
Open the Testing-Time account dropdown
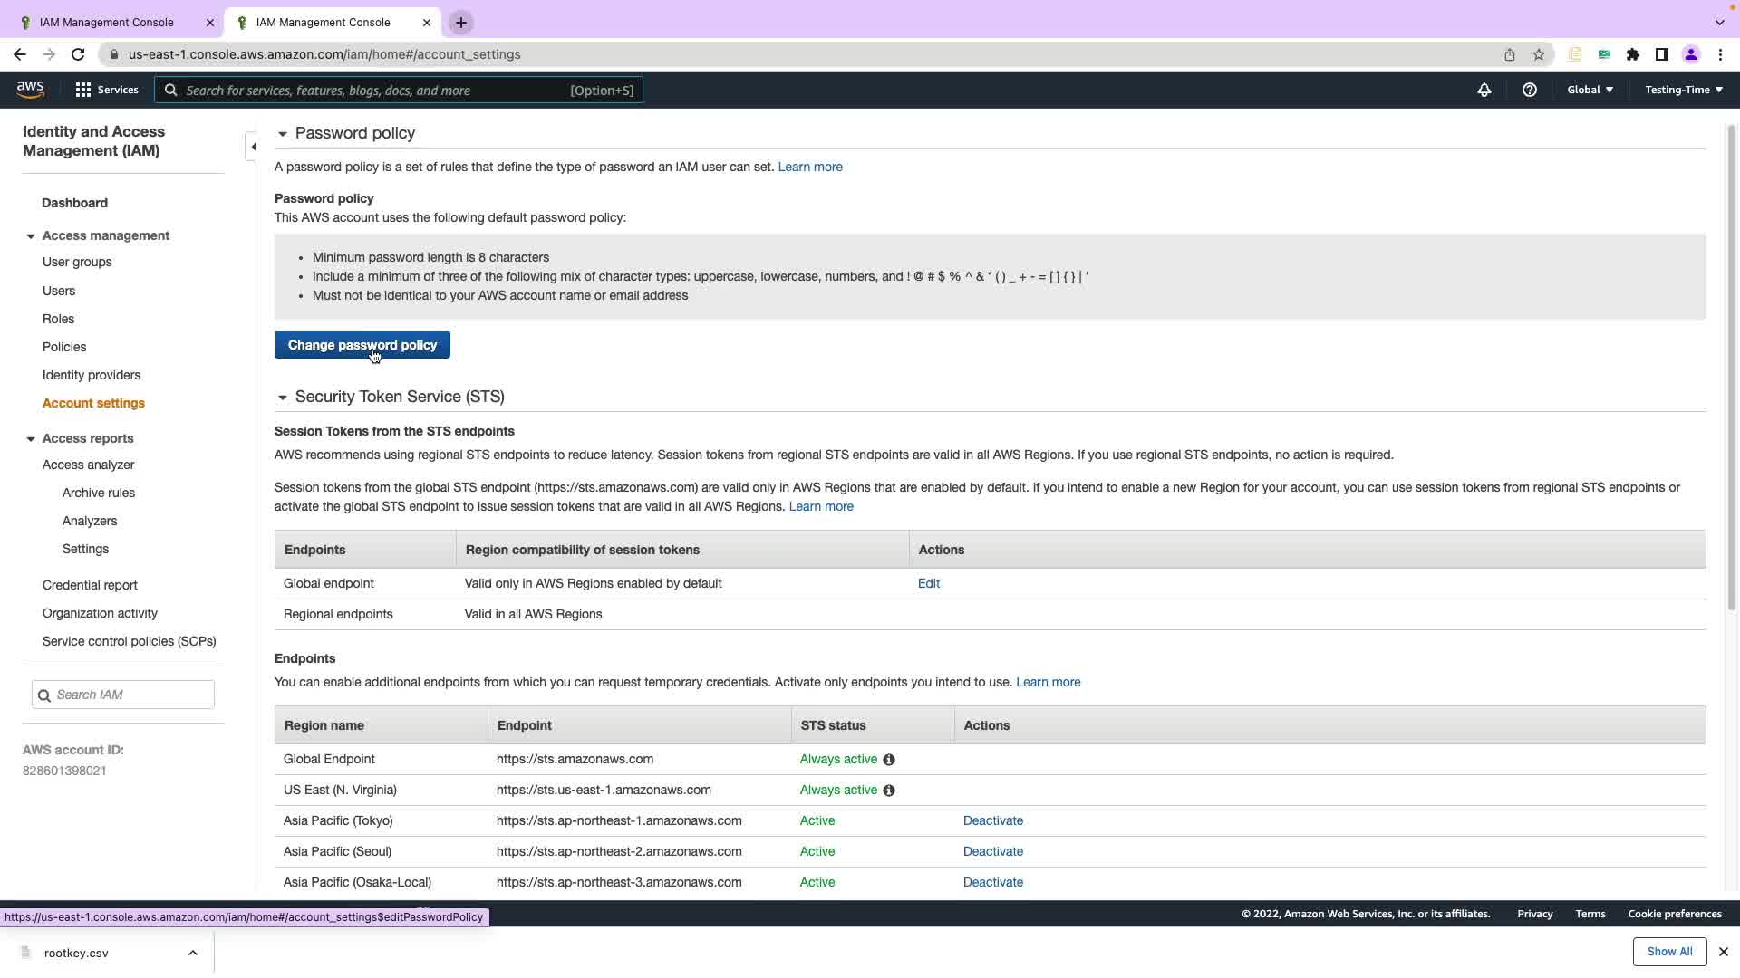tap(1683, 90)
